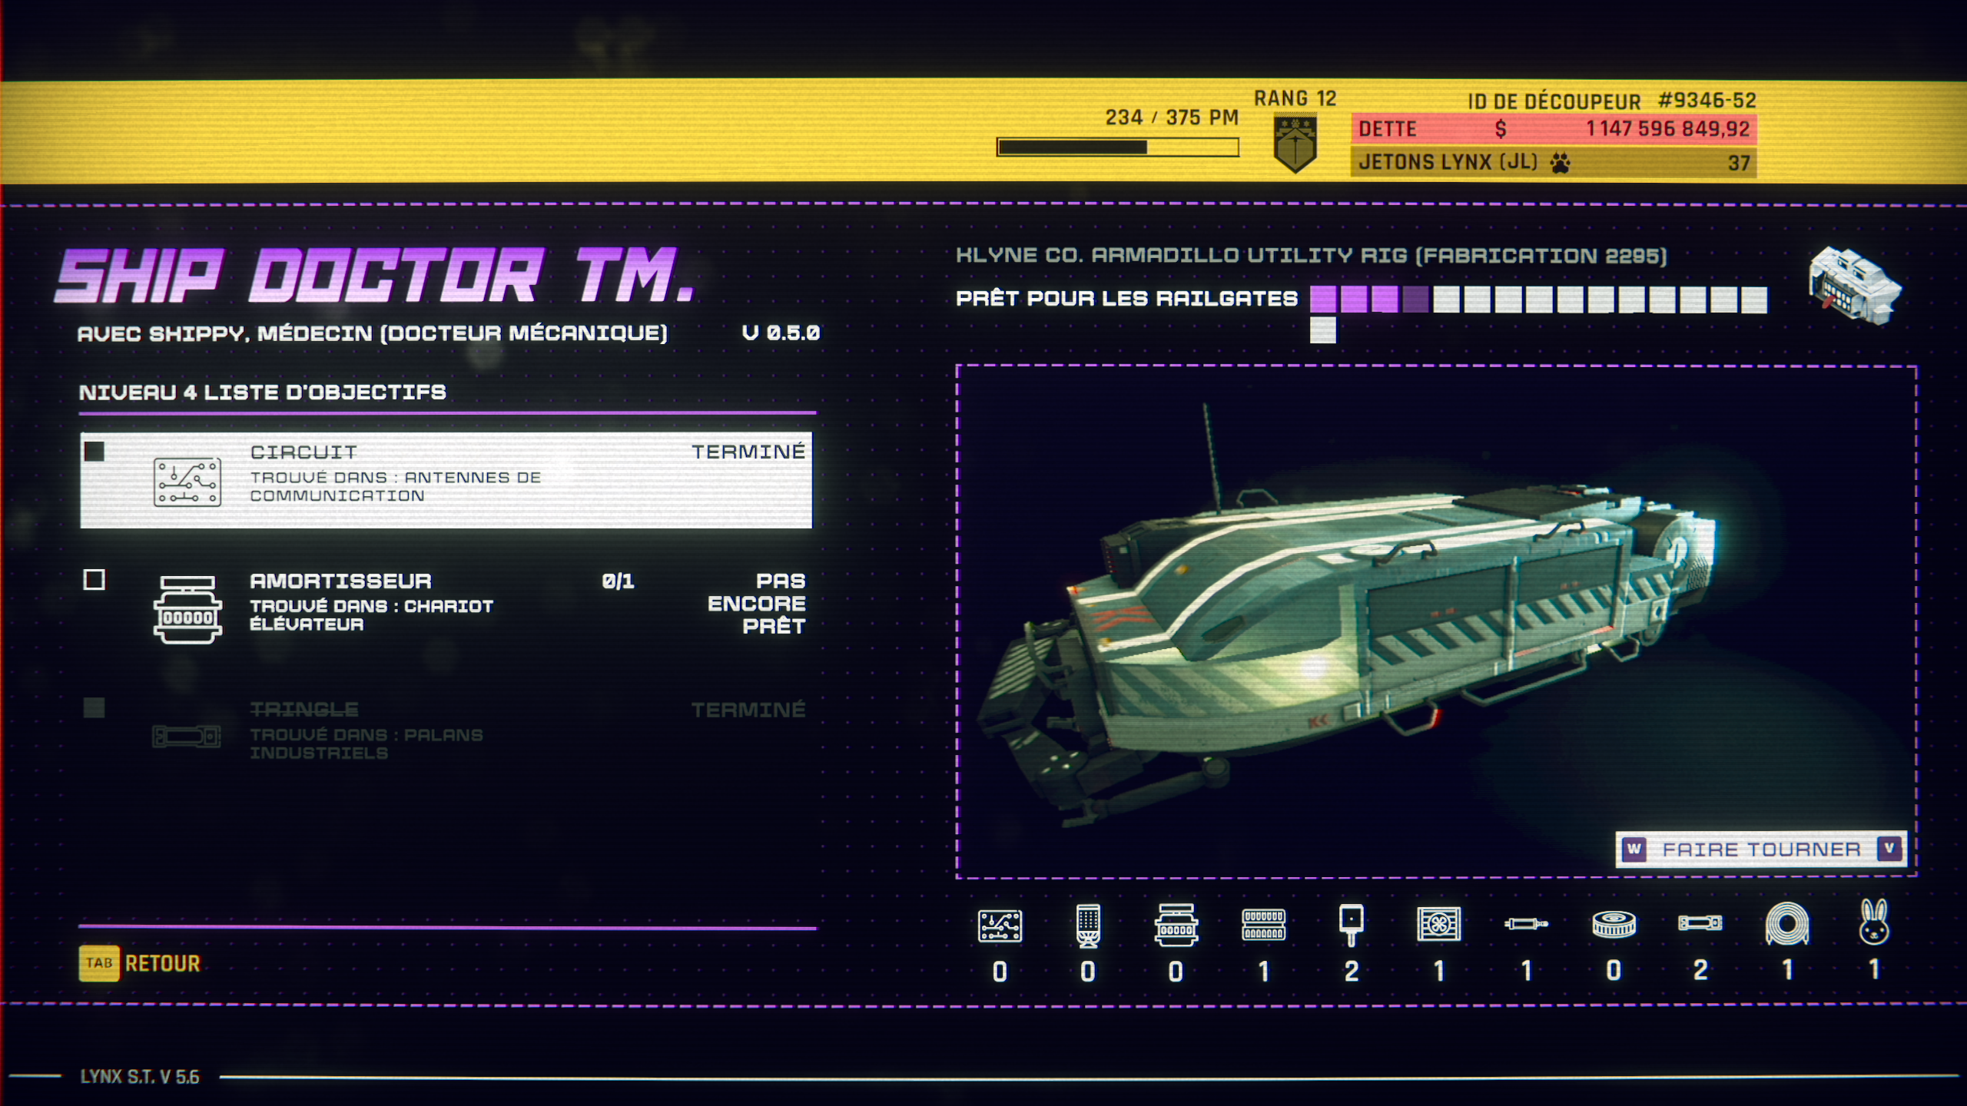Toggle the Amortisseur objective checkbox
The width and height of the screenshot is (1967, 1106).
click(95, 580)
